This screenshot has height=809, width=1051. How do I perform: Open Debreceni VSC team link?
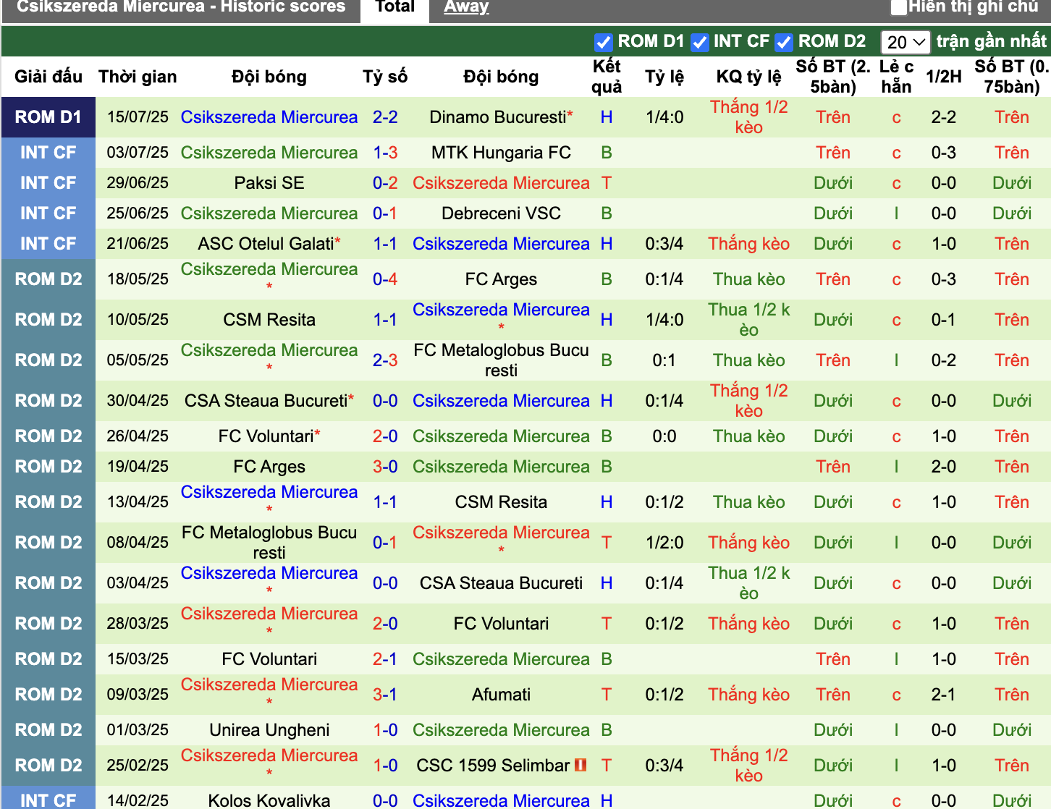pyautogui.click(x=501, y=213)
